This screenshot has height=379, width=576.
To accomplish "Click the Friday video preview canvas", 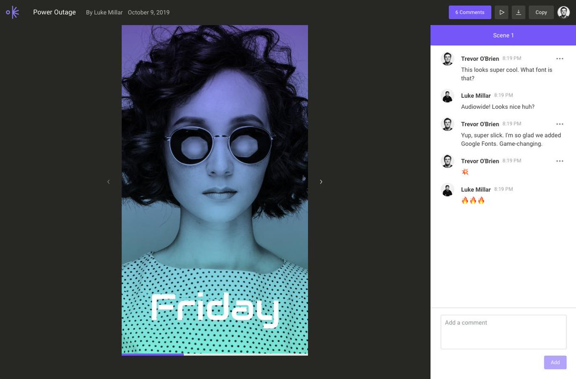I will tap(215, 189).
